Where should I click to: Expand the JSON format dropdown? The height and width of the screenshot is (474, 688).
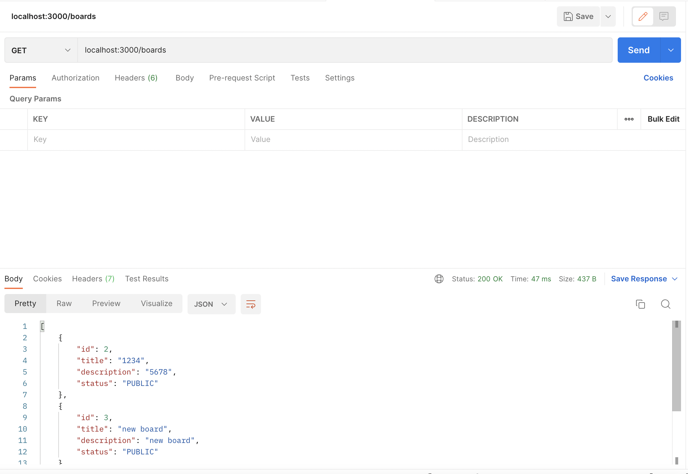(x=211, y=304)
